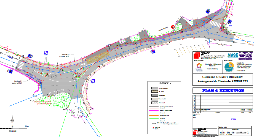Viewport: 254px width, 137px height.
Task: Click the blue Bordure A2 legend line
Action: [154, 113]
